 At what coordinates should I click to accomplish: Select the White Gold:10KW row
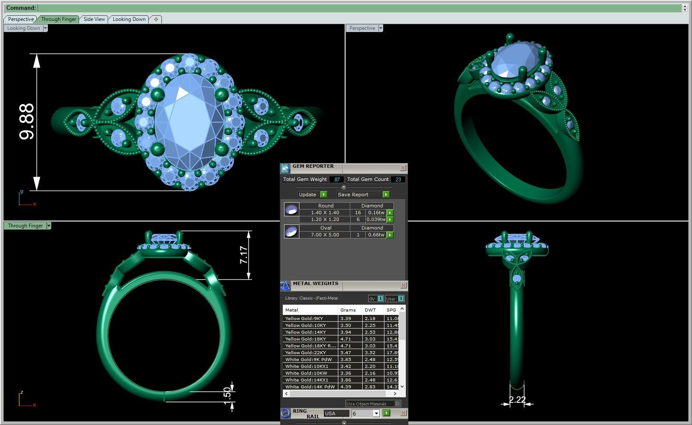tap(341, 373)
